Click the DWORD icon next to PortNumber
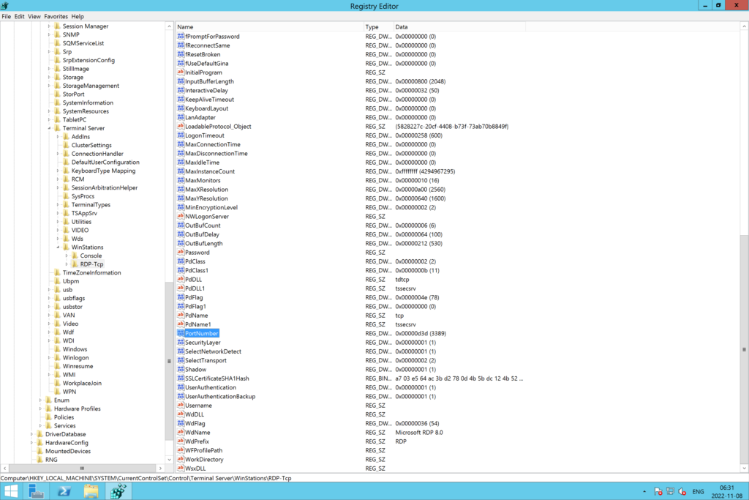 click(180, 333)
